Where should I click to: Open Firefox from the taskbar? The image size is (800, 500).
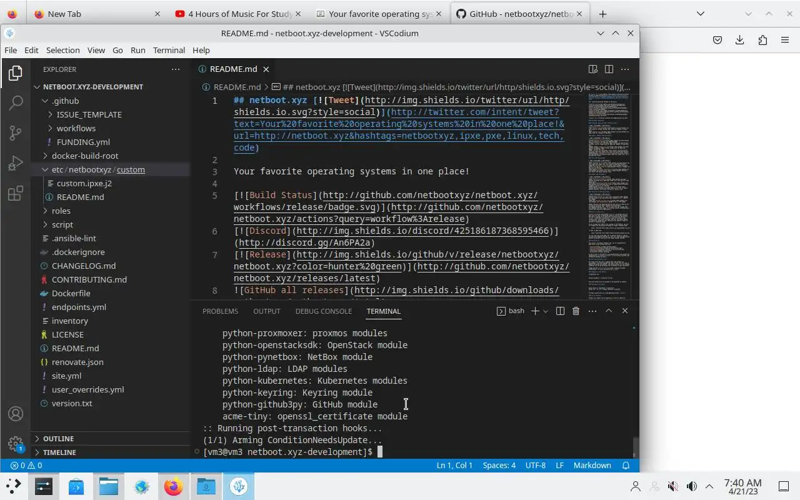(x=173, y=486)
